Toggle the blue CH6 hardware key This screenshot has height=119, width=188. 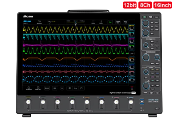coord(157,73)
